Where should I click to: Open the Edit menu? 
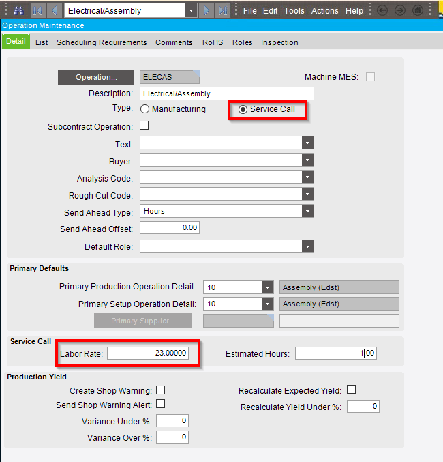coord(270,11)
